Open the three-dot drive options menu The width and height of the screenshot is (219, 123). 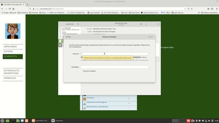[x=146, y=24]
